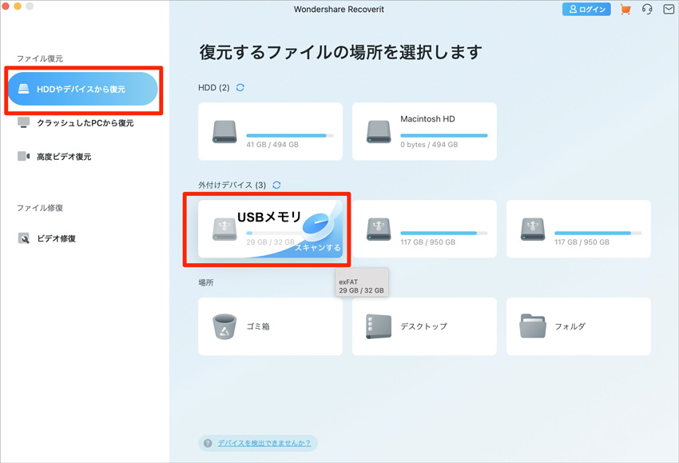Select the 41 GB / 494 GB drive card
Viewport: 679px width, 463px height.
click(270, 131)
